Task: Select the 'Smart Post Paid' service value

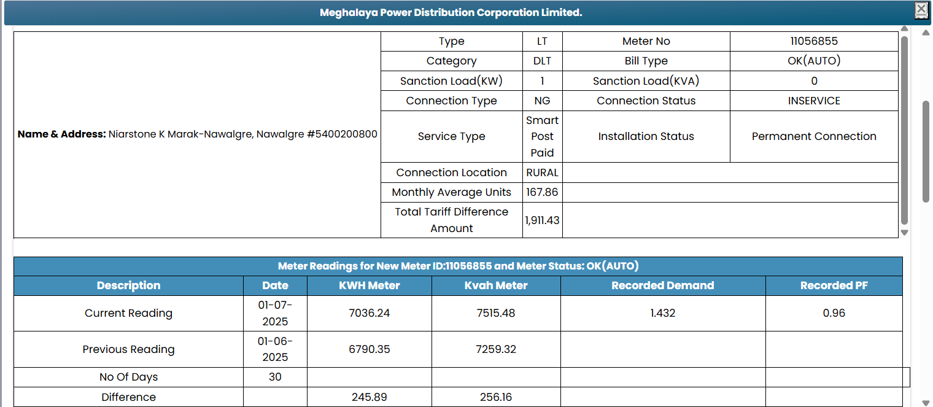Action: 542,136
